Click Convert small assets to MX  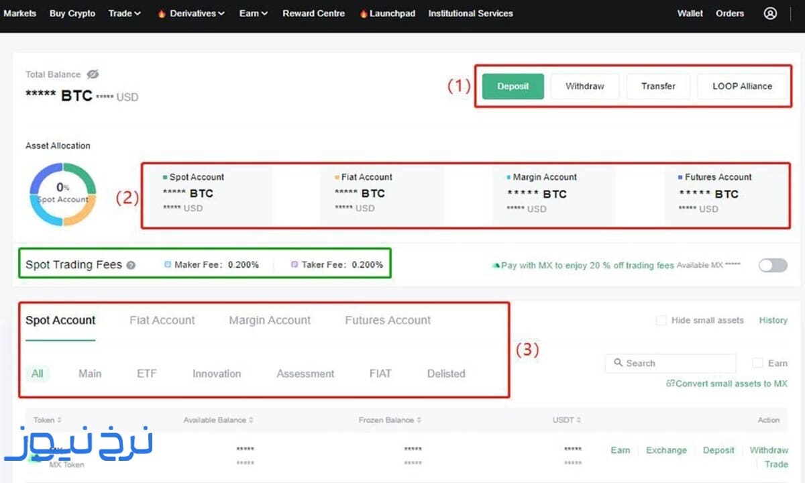[x=727, y=384]
